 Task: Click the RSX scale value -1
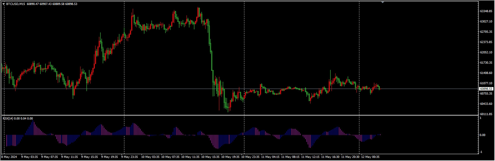(481, 152)
